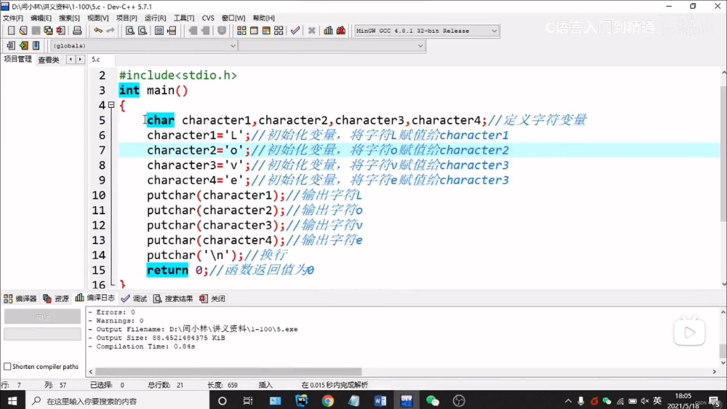This screenshot has width=727, height=409.
Task: Switch to the 调试 tab at bottom
Action: coord(134,298)
